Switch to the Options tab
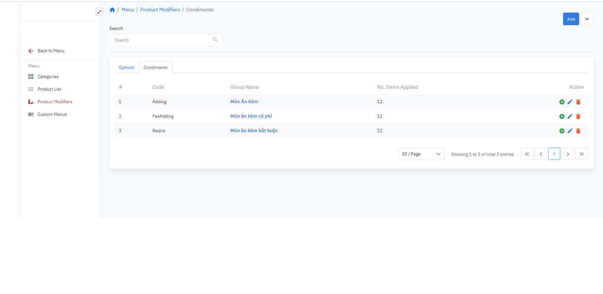This screenshot has width=603, height=294. click(x=126, y=67)
